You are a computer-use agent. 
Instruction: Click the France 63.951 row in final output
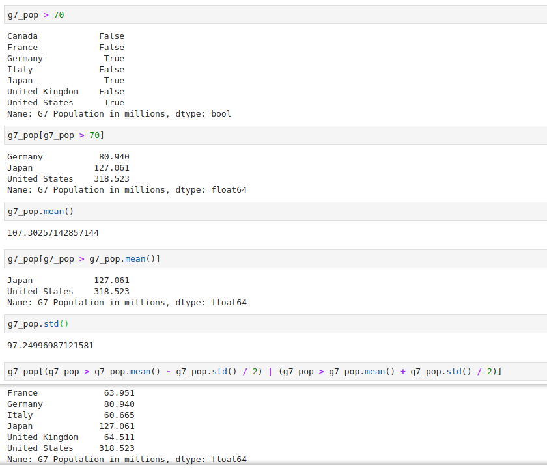[x=65, y=392]
